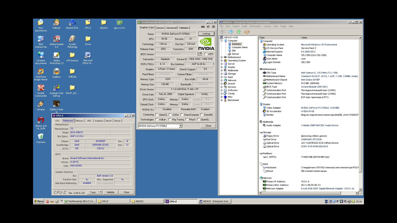Open GPU-Z hamburger menu icon
Screen dimensions: 397x223
tap(213, 27)
